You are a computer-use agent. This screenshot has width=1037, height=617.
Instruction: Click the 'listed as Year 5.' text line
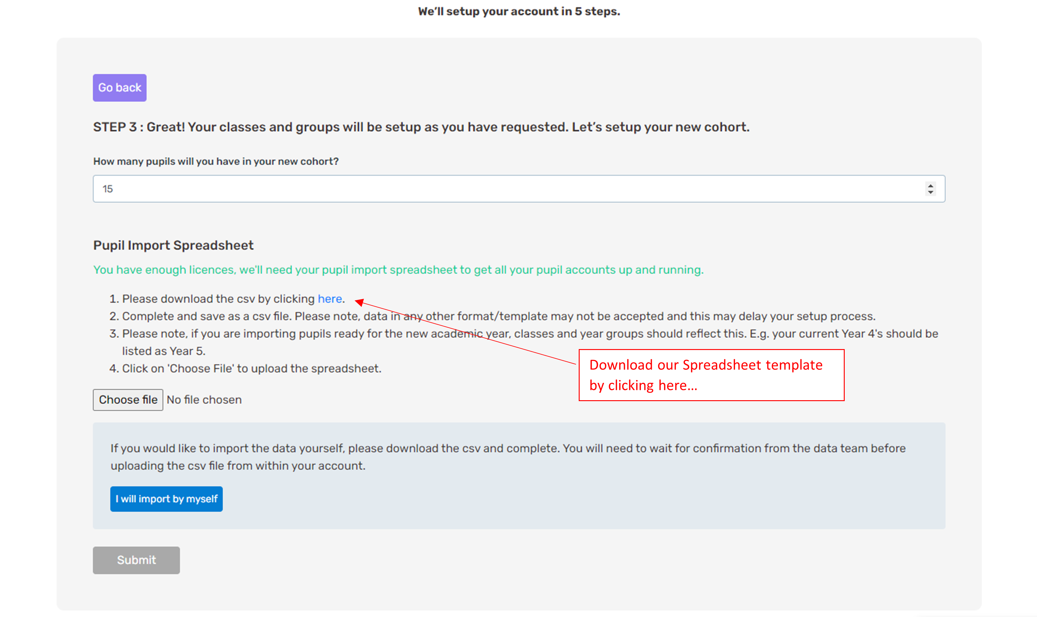[x=163, y=351]
